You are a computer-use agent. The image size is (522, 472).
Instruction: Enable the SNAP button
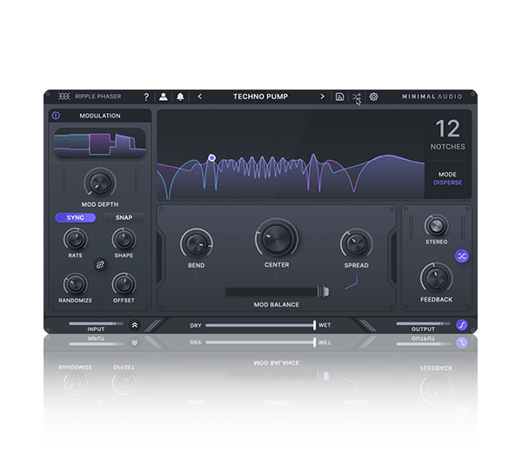[124, 217]
